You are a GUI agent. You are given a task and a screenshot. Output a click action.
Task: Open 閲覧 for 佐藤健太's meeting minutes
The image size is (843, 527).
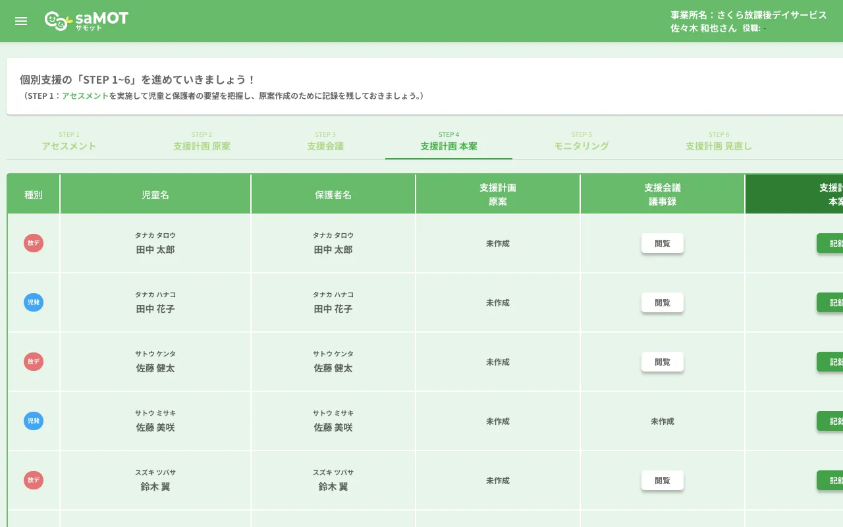pyautogui.click(x=662, y=362)
